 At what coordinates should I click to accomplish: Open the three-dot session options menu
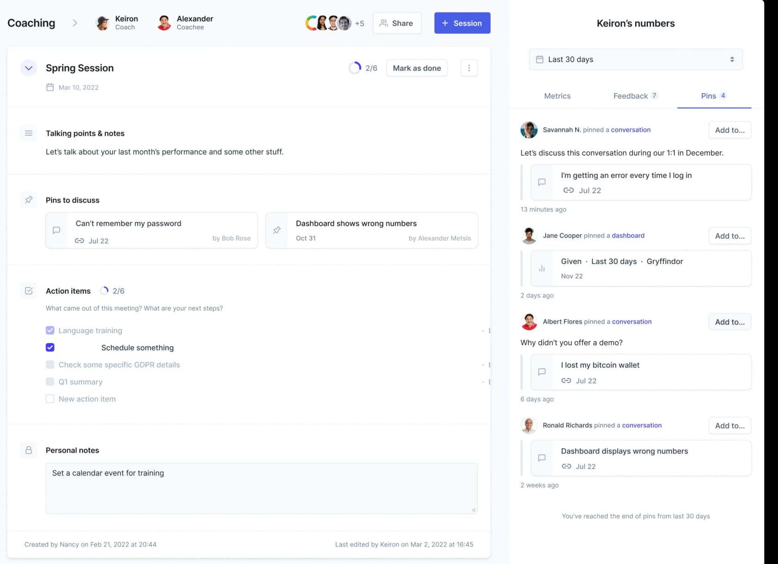coord(469,68)
